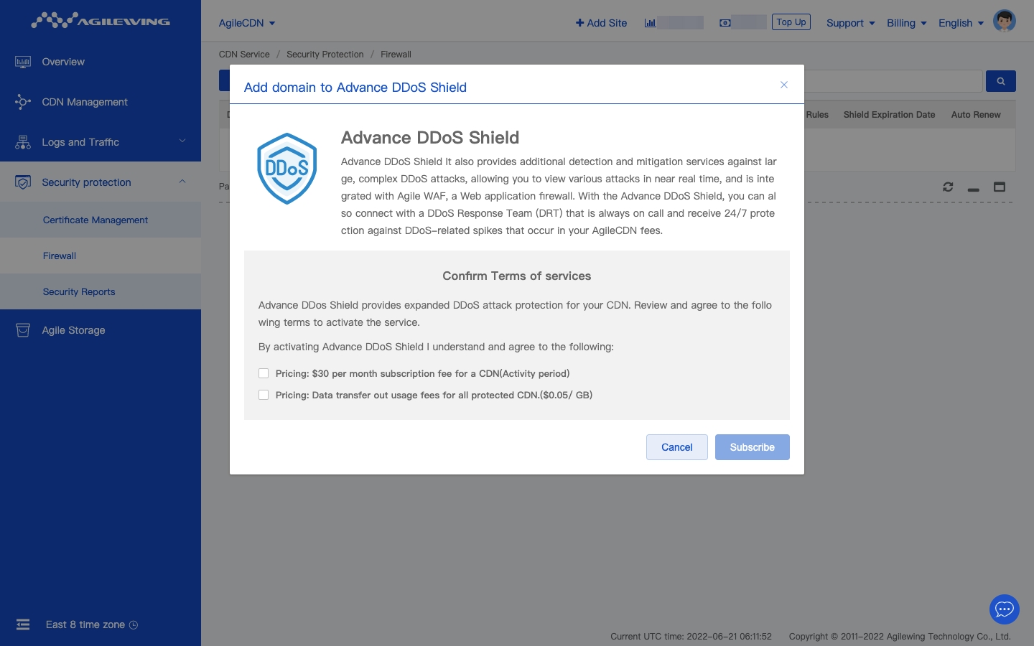The width and height of the screenshot is (1034, 646).
Task: Open the user avatar menu
Action: [x=1005, y=21]
